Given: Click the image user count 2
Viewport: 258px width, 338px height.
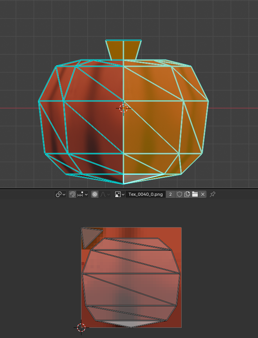Looking at the screenshot, I should (170, 194).
